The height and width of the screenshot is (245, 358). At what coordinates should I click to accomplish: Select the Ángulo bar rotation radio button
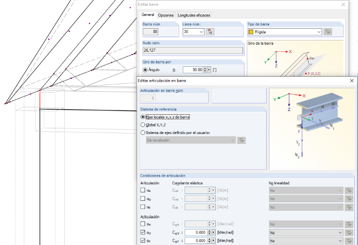click(x=145, y=70)
